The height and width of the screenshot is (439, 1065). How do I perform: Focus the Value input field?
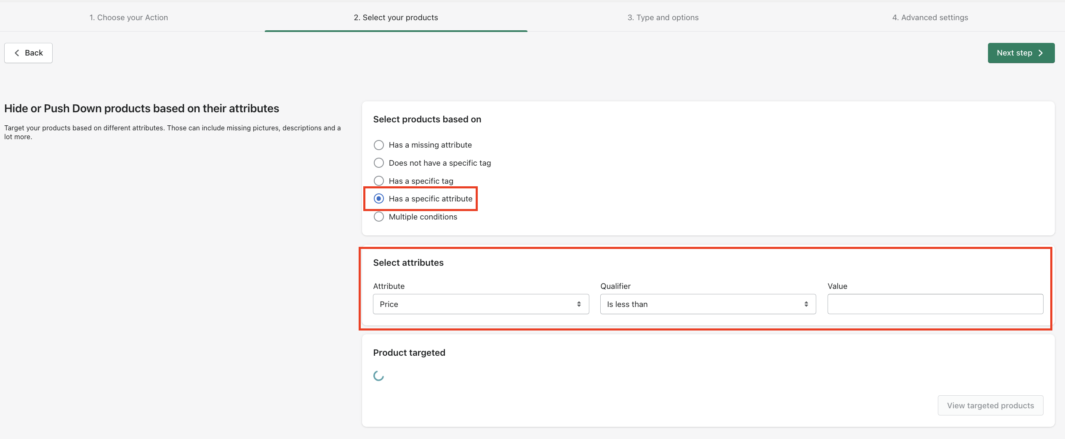point(935,304)
